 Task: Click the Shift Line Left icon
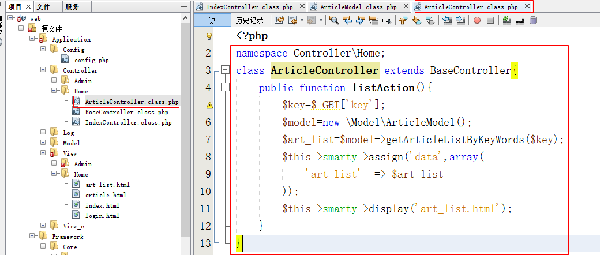pos(447,20)
